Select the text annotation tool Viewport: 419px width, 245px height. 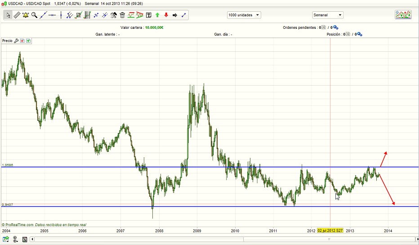pos(148,15)
